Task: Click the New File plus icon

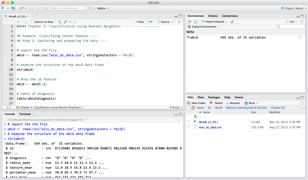Action: click(x=3, y=8)
